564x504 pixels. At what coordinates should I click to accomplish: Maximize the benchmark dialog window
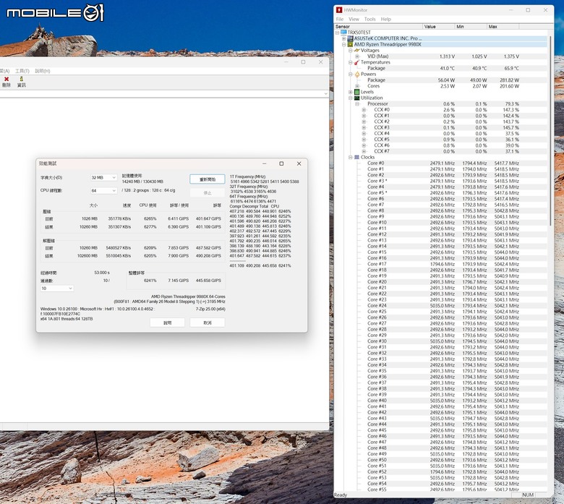tap(281, 163)
